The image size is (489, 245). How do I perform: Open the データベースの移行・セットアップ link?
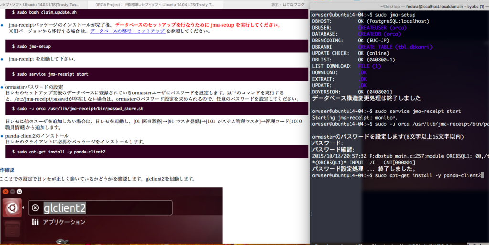pos(128,31)
